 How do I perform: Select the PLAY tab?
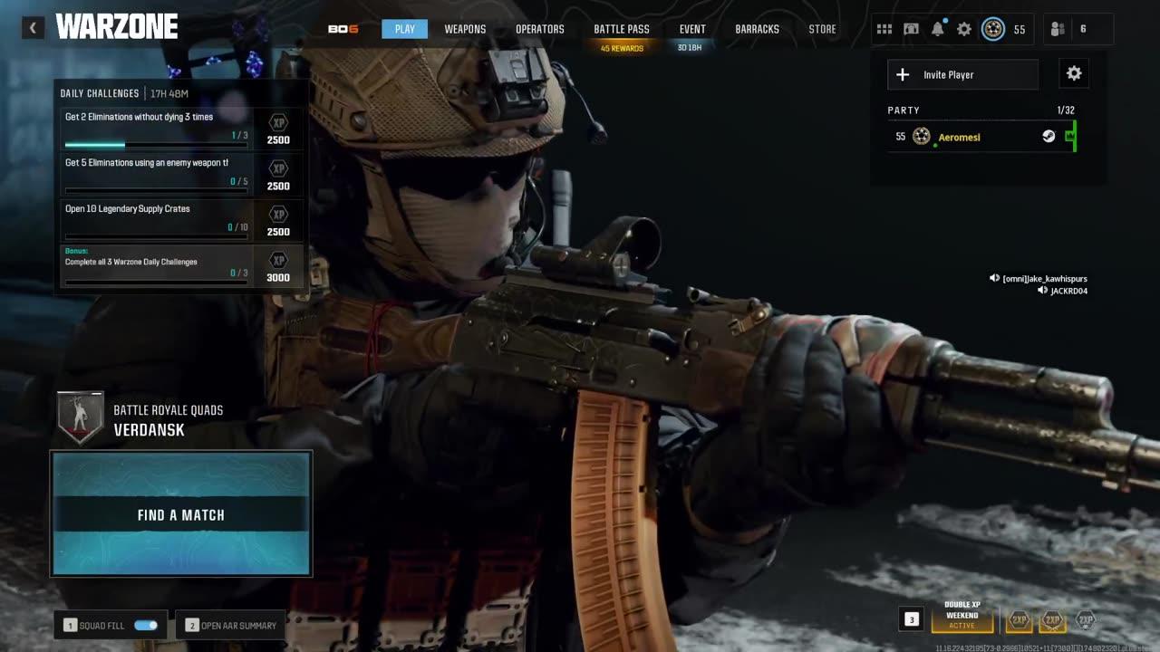point(405,29)
